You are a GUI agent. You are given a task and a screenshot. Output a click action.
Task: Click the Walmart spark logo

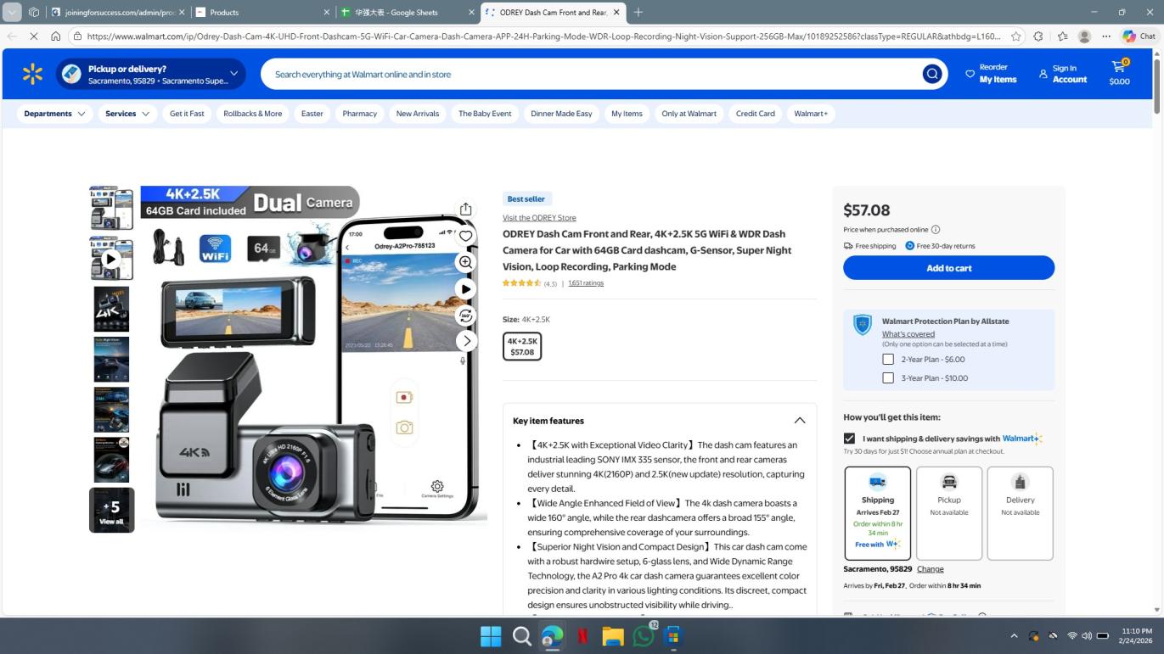click(33, 75)
